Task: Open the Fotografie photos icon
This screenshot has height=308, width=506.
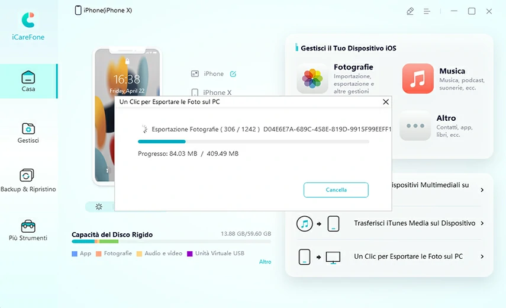Action: tap(312, 79)
